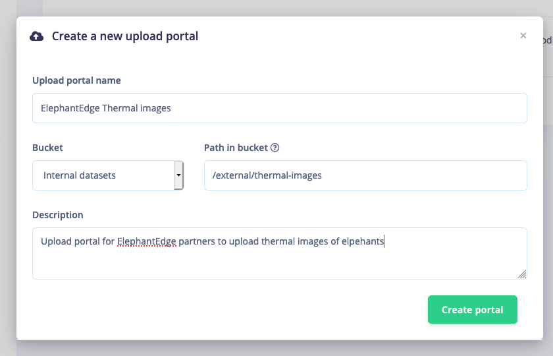Click the cloud upload icon in the header

[x=37, y=36]
